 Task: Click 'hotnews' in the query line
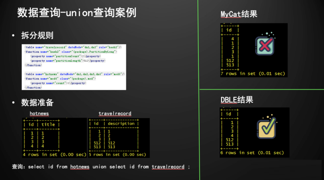(80, 167)
